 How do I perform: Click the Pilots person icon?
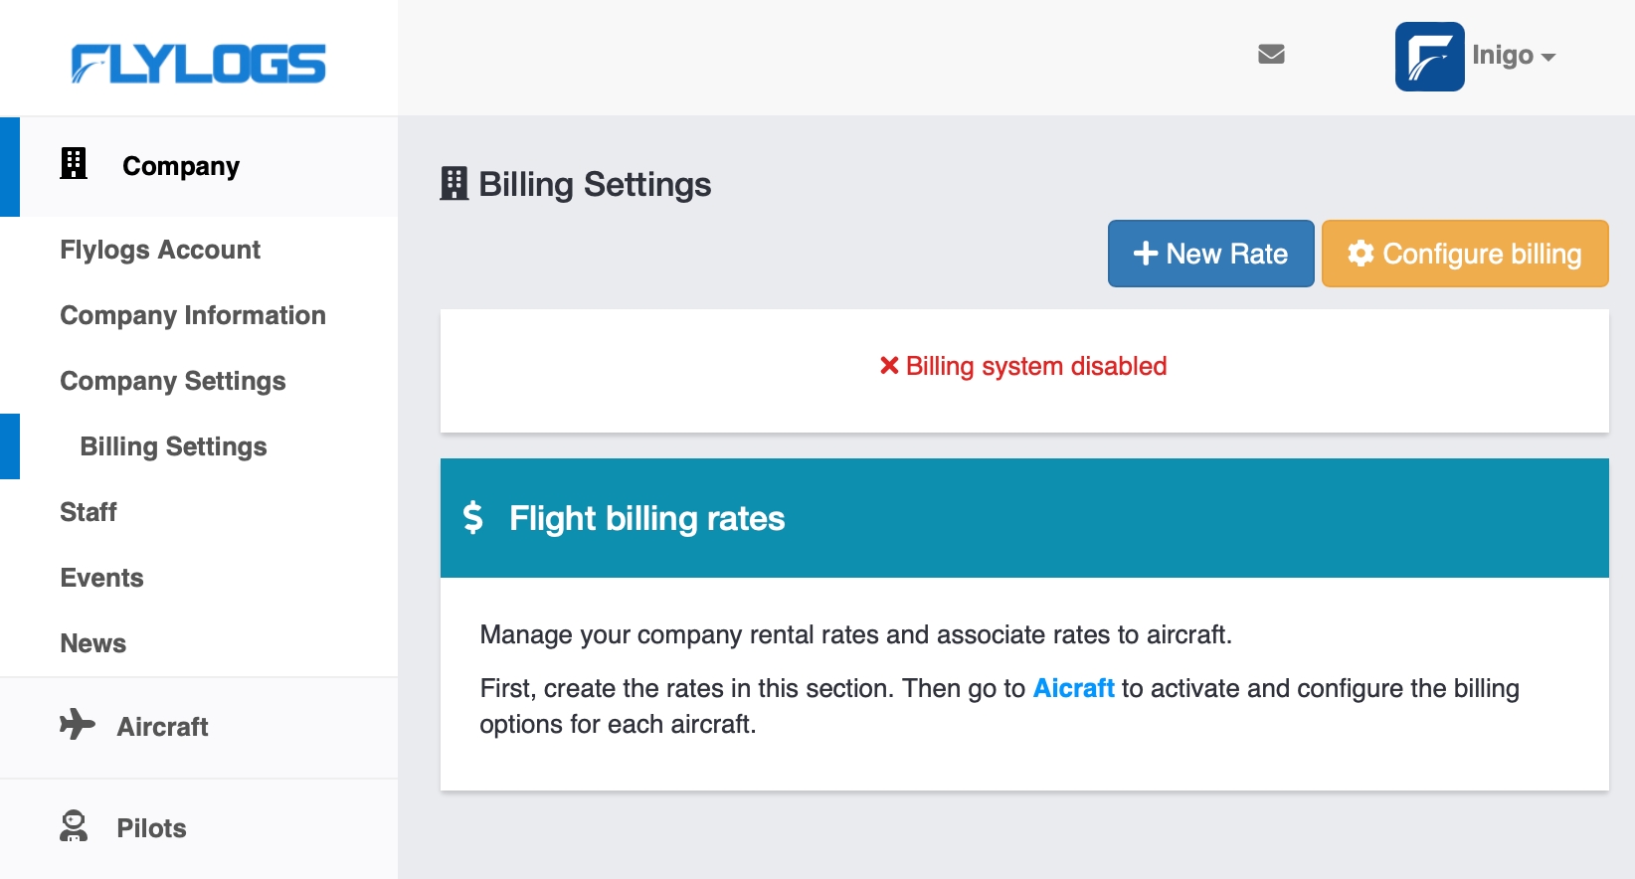(x=74, y=826)
